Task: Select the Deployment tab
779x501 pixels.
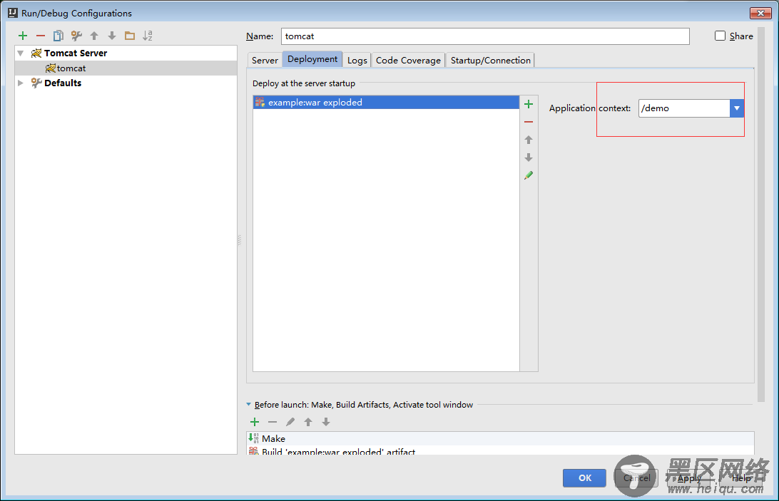Action: click(x=312, y=59)
